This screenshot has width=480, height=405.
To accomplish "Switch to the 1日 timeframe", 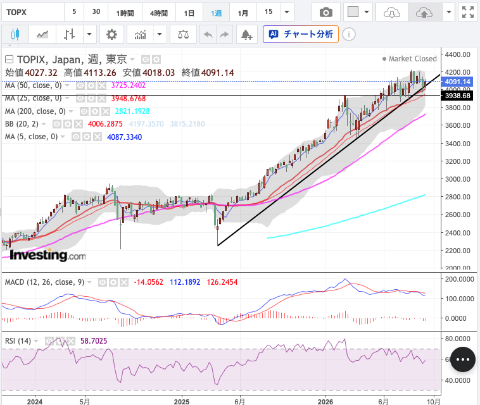I will pyautogui.click(x=189, y=12).
